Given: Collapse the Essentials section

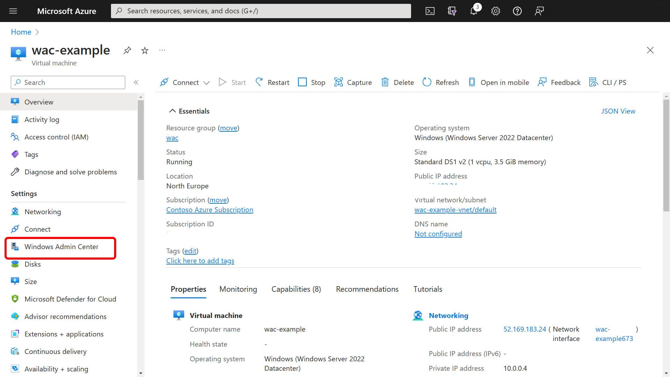Looking at the screenshot, I should (172, 110).
